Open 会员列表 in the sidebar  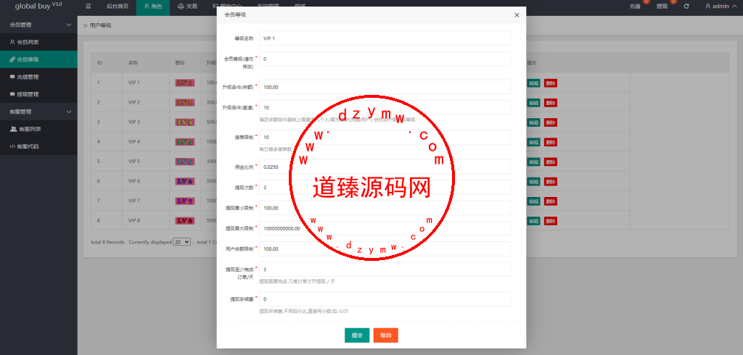[38, 42]
